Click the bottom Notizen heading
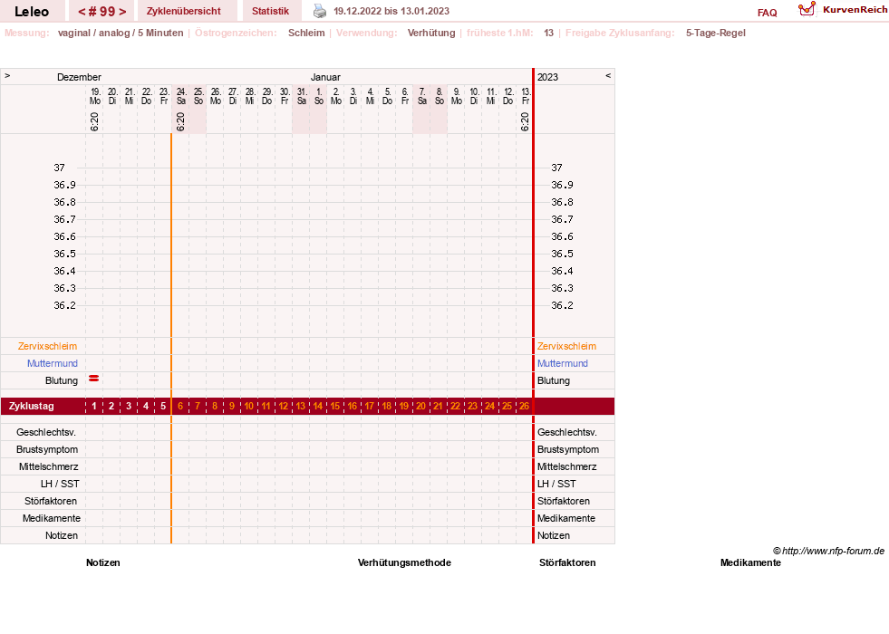Viewport: 889px width, 634px height. click(102, 562)
